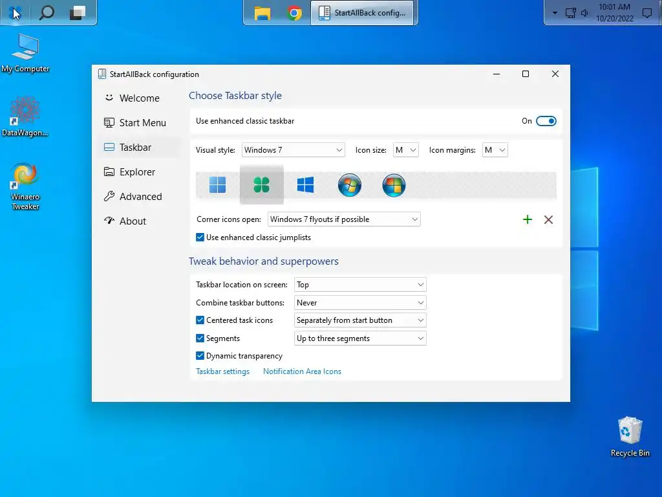Click the StartAllBack config taskbar button
This screenshot has width=662, height=497.
[362, 13]
